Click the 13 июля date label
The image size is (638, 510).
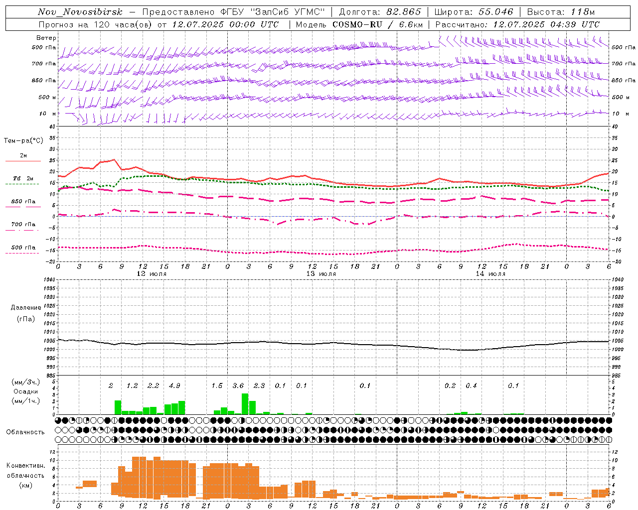point(321,273)
